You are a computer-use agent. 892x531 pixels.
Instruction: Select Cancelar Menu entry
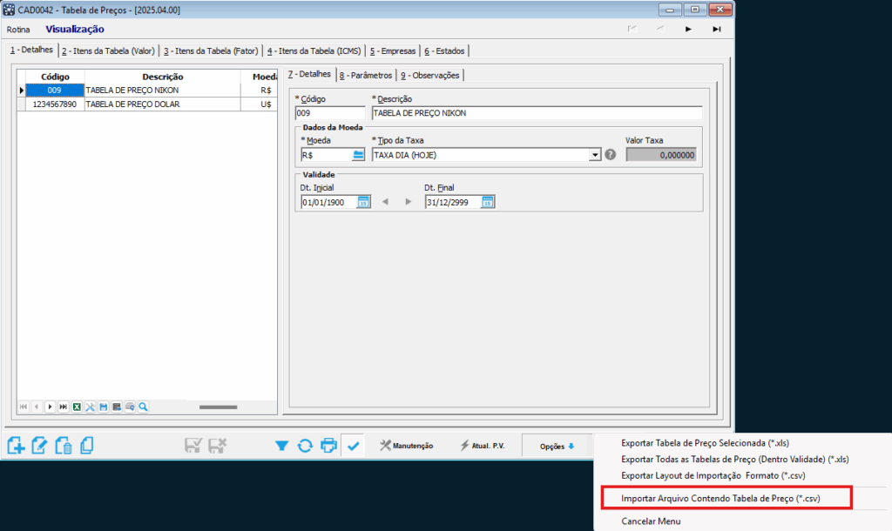(x=651, y=521)
